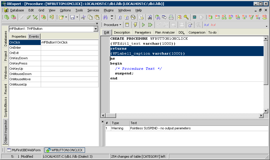Open the Help menu
The width and height of the screenshot is (270, 160).
pyautogui.click(x=138, y=10)
